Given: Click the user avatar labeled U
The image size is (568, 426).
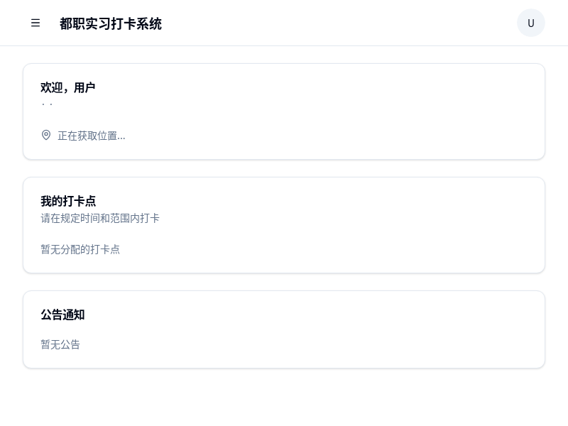Looking at the screenshot, I should click(530, 23).
